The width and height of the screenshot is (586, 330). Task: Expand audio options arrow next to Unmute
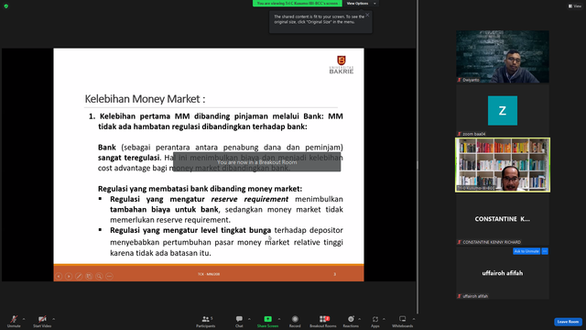[24, 319]
